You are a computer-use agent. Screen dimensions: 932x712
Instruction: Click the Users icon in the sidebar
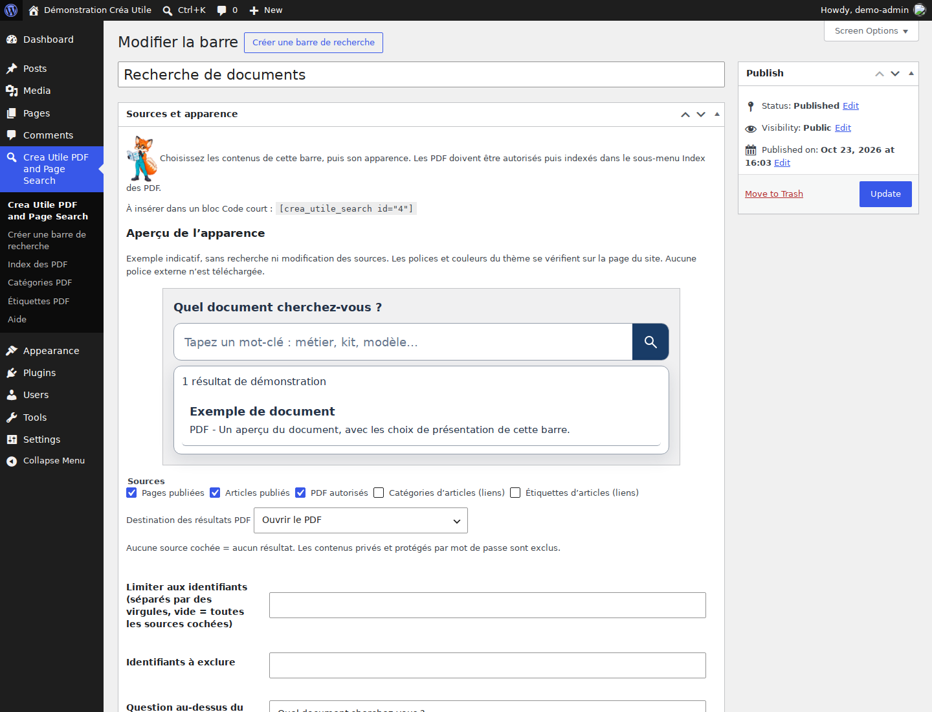(x=12, y=395)
